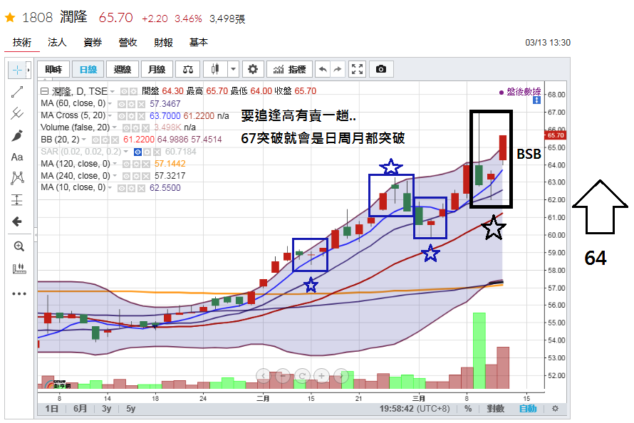
Task: Show the hidden SAR indicator via eye
Action: click(137, 152)
